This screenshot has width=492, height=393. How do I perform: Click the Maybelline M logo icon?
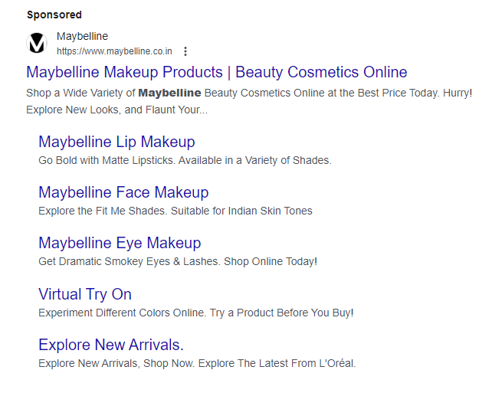(37, 43)
